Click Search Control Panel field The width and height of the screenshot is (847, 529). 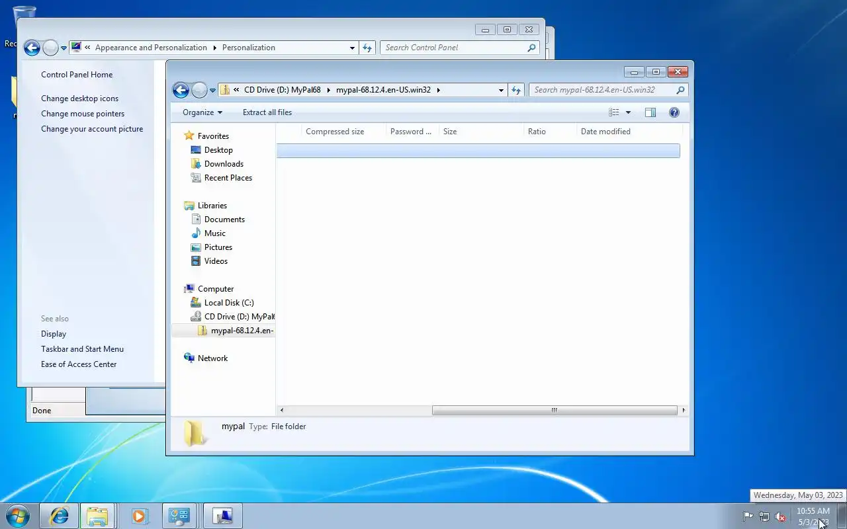[x=460, y=48]
